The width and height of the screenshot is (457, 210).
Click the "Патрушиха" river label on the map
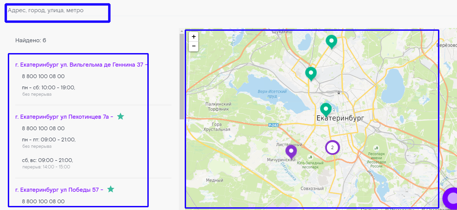289,172
